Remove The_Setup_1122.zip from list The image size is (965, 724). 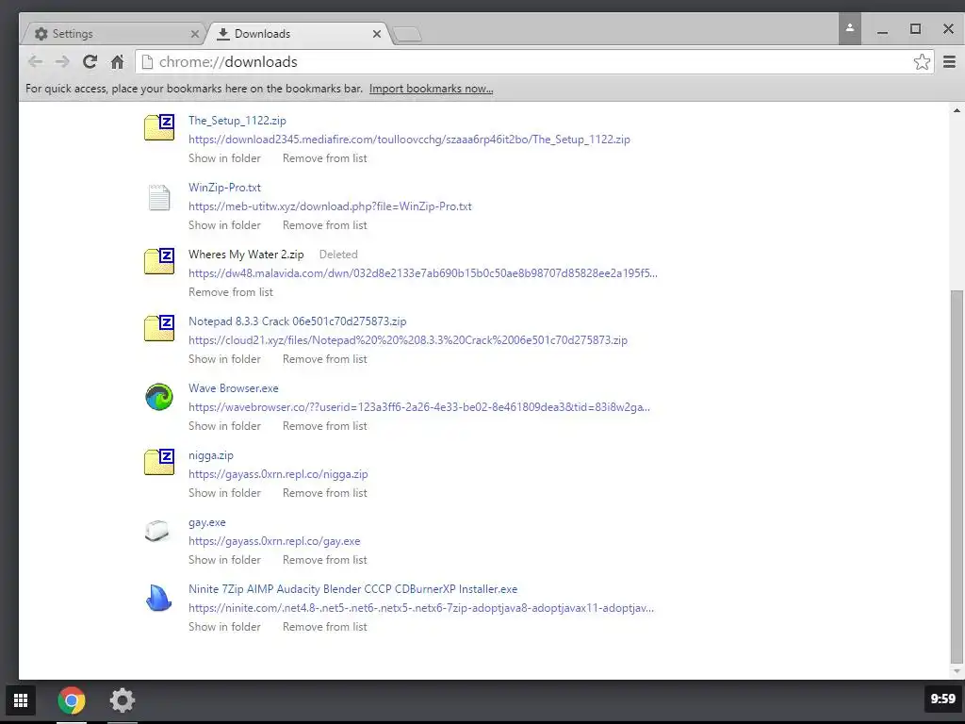click(324, 158)
